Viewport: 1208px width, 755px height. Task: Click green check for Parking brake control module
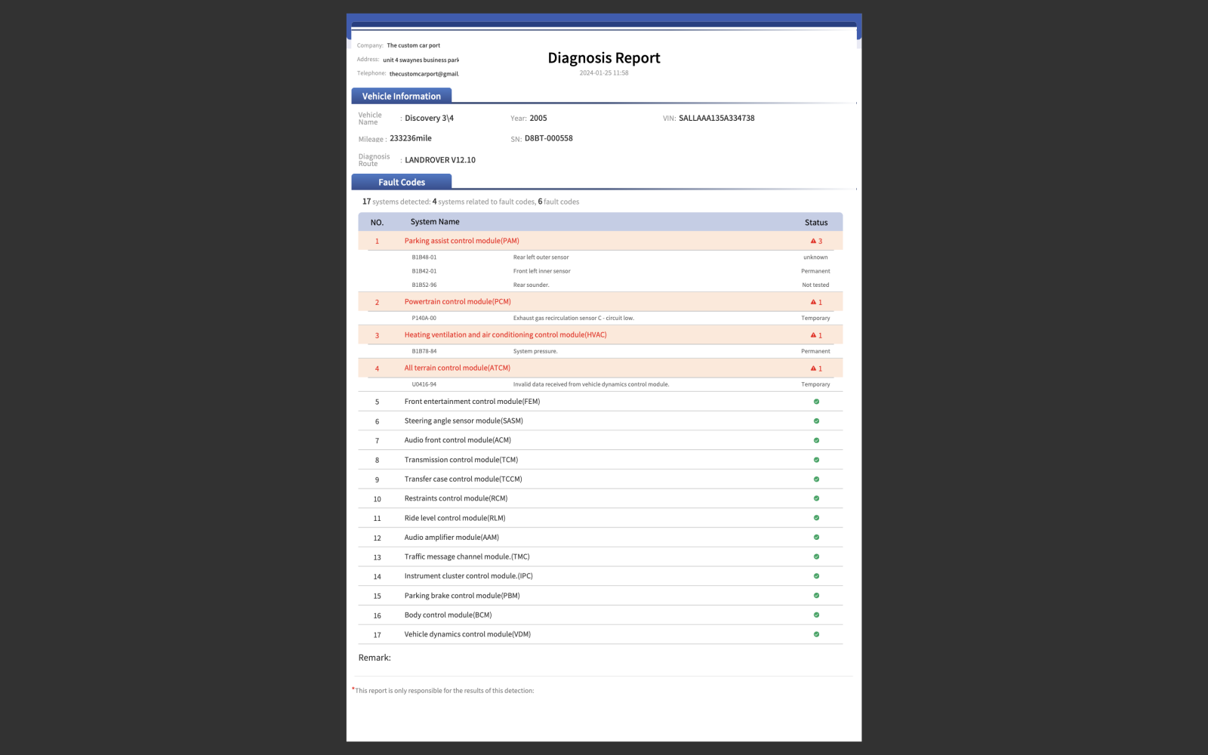[x=816, y=596]
